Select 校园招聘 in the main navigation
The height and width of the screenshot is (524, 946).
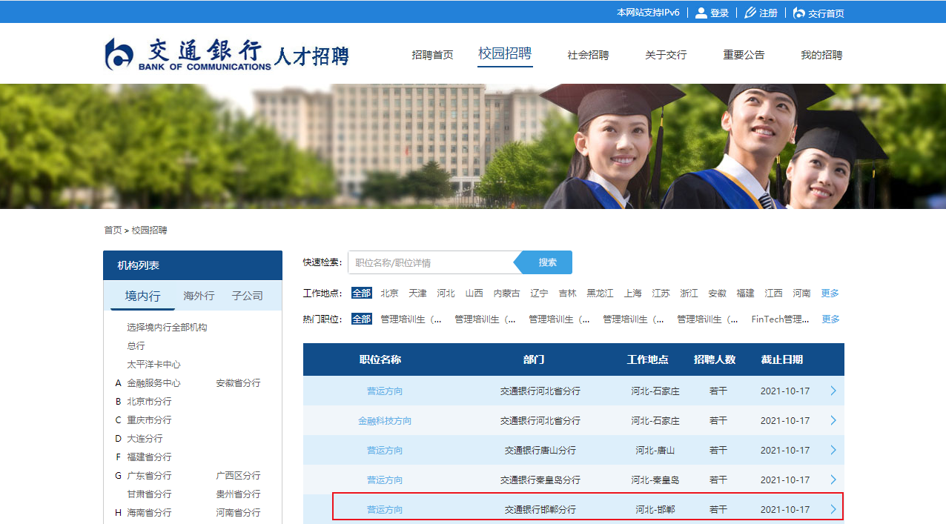[x=505, y=53]
